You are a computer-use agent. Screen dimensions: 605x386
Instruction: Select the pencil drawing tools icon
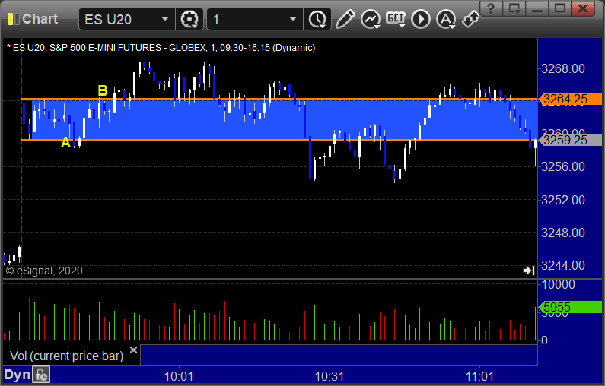pyautogui.click(x=345, y=19)
